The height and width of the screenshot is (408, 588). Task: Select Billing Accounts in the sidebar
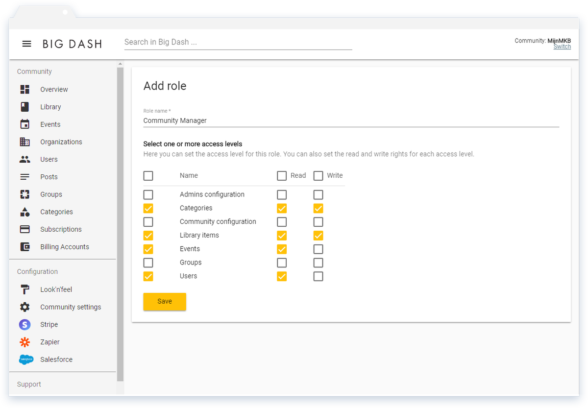click(25, 246)
